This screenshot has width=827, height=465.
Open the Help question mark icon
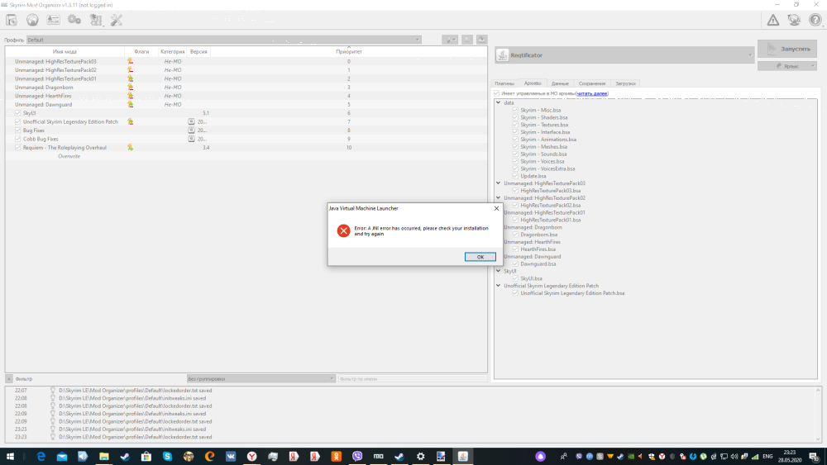pos(815,20)
